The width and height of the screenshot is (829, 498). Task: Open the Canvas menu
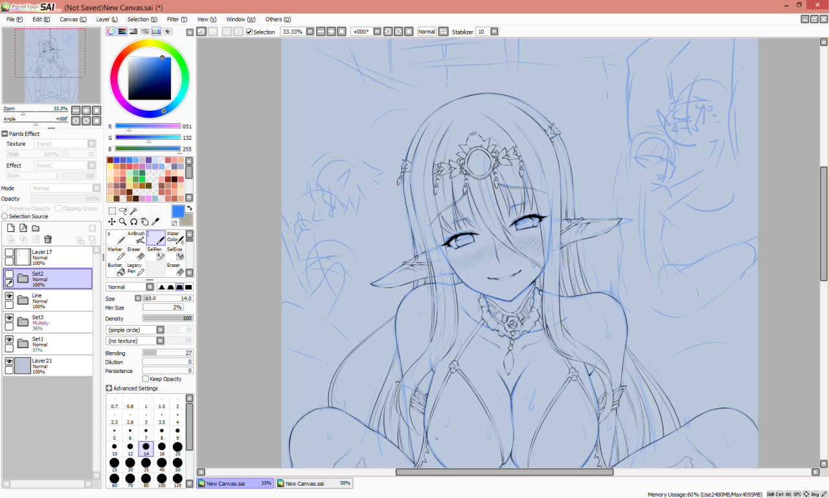tap(73, 19)
